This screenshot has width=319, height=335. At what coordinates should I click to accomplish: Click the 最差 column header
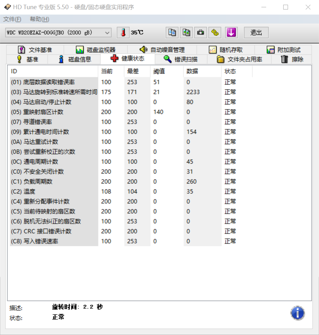137,71
